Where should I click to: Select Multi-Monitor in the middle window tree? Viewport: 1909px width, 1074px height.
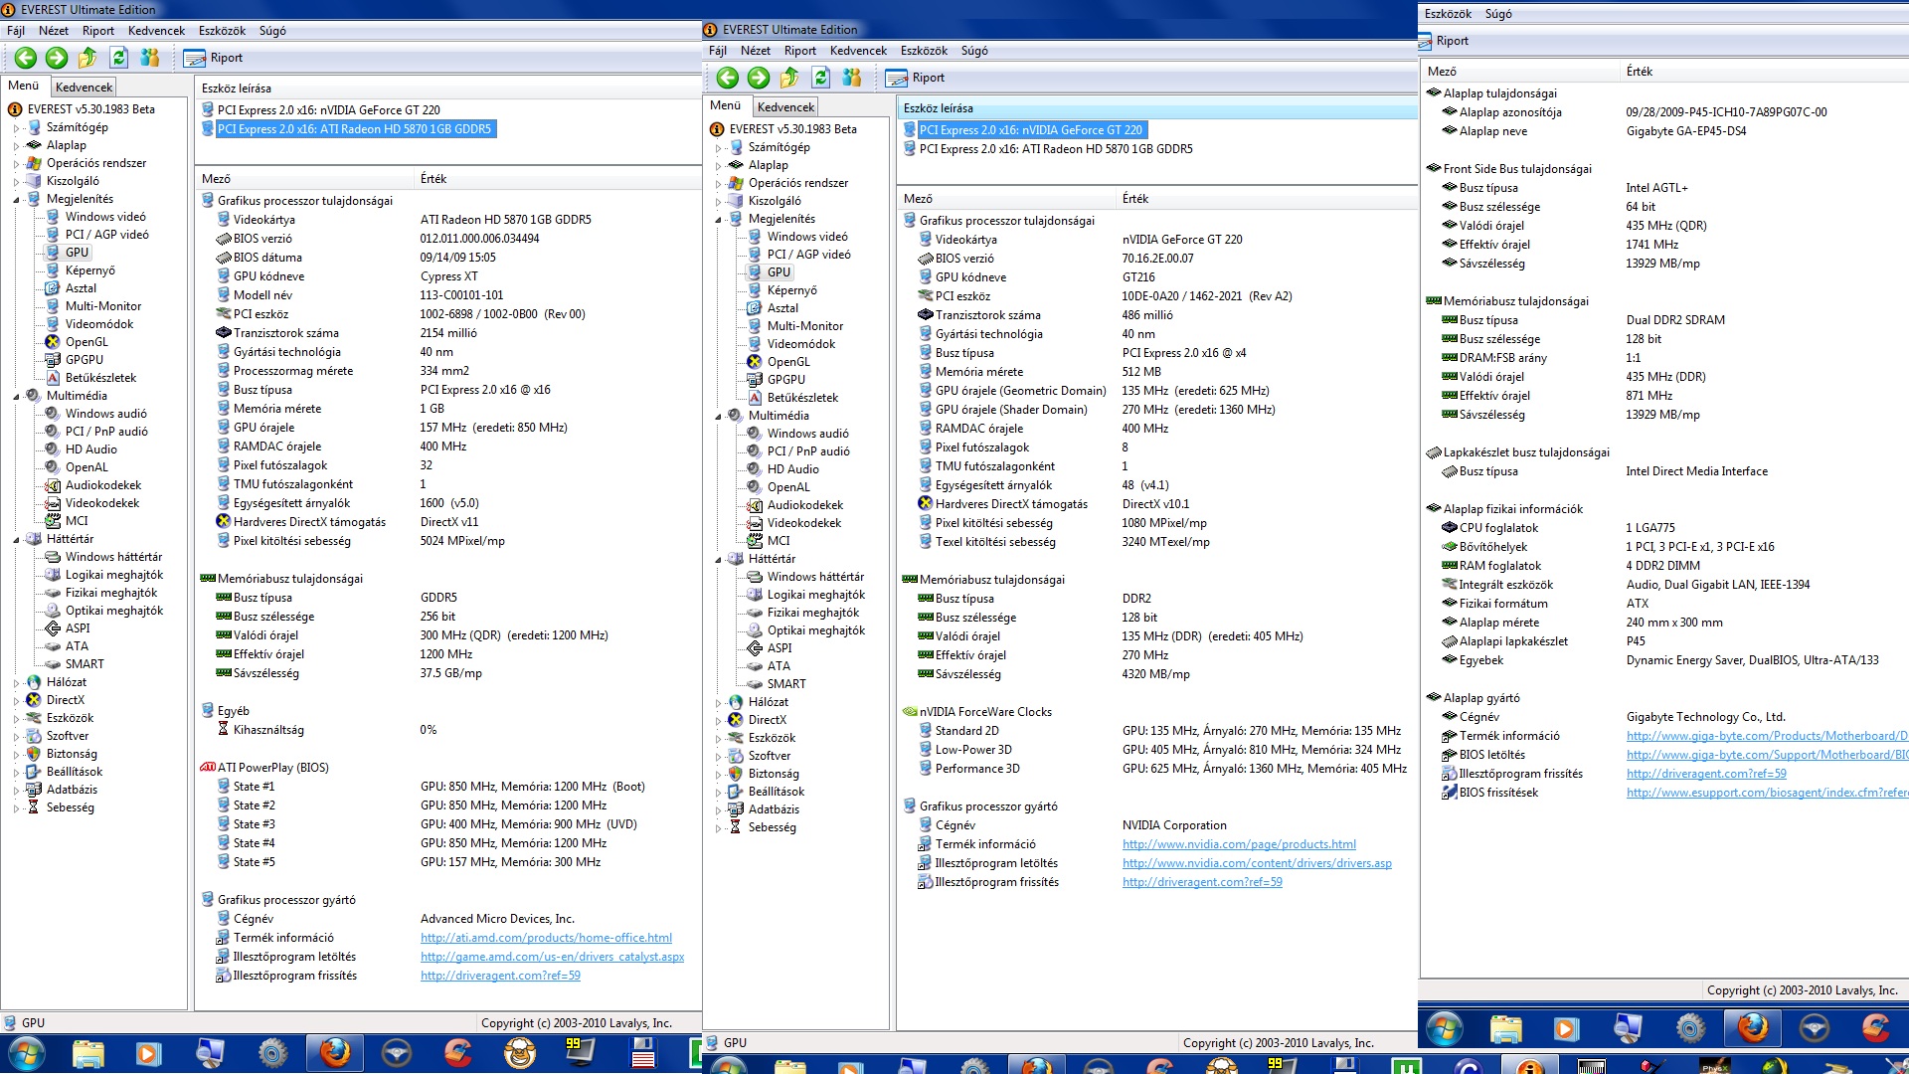click(x=804, y=326)
